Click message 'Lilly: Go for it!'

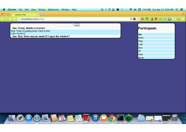tap(18, 33)
